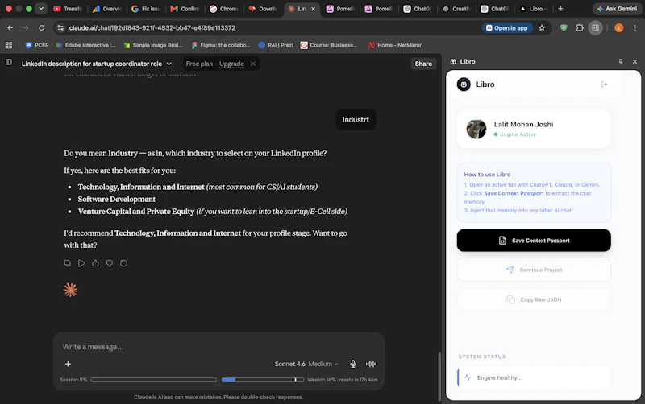Click Open in app button
The width and height of the screenshot is (645, 404).
(507, 28)
